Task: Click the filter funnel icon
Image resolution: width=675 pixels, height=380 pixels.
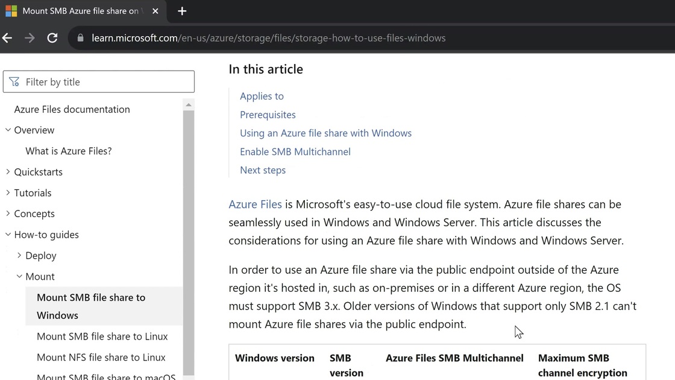Action: (x=14, y=82)
